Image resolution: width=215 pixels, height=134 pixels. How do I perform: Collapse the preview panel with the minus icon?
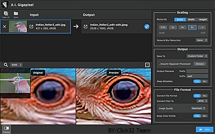point(147,65)
